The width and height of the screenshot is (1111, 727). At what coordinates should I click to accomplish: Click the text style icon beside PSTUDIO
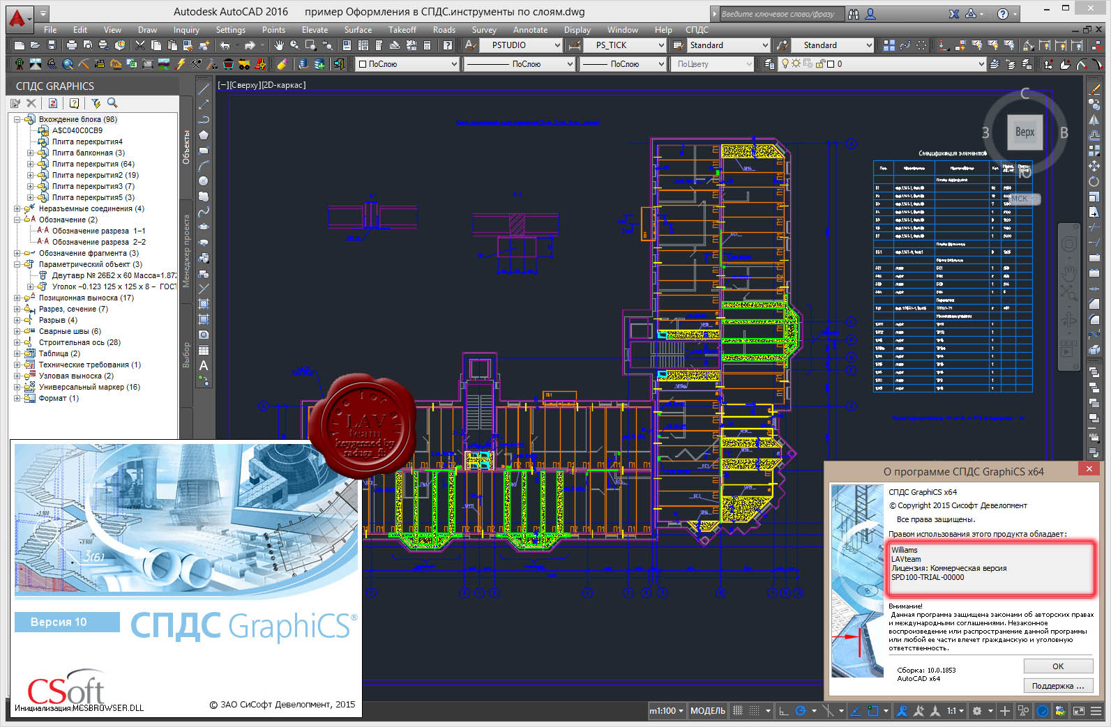tap(471, 45)
